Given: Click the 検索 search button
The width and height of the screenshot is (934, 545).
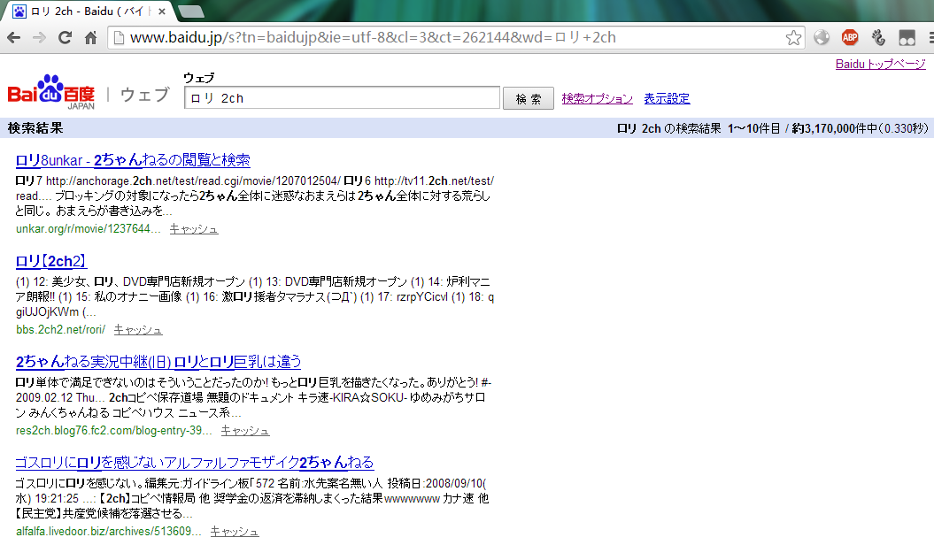Looking at the screenshot, I should pyautogui.click(x=529, y=98).
